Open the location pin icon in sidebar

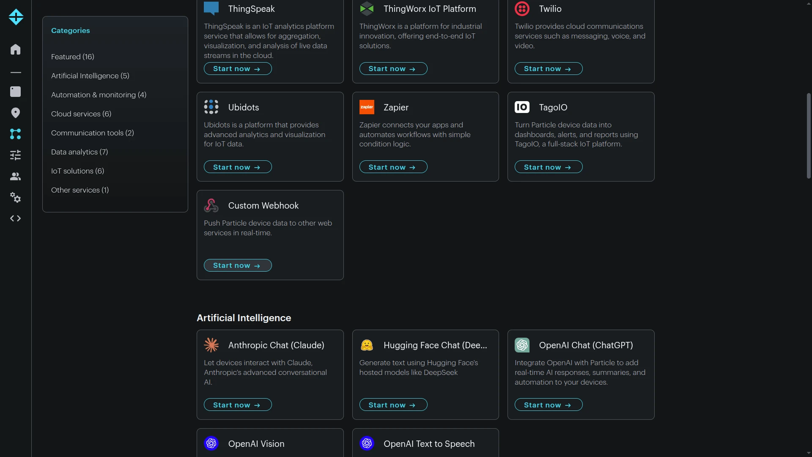coord(16,113)
